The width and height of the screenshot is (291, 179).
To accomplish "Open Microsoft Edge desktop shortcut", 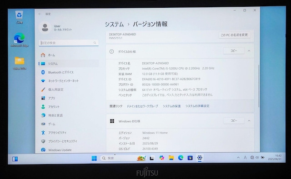I will (x=19, y=40).
